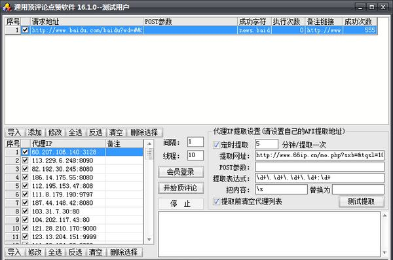Click the log output text area
393x260 pixels.
tap(269, 234)
